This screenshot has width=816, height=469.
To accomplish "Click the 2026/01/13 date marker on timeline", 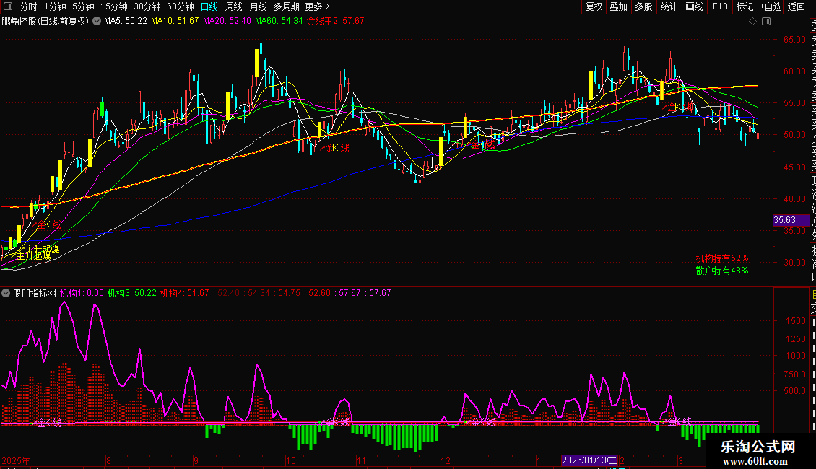I will coord(590,460).
